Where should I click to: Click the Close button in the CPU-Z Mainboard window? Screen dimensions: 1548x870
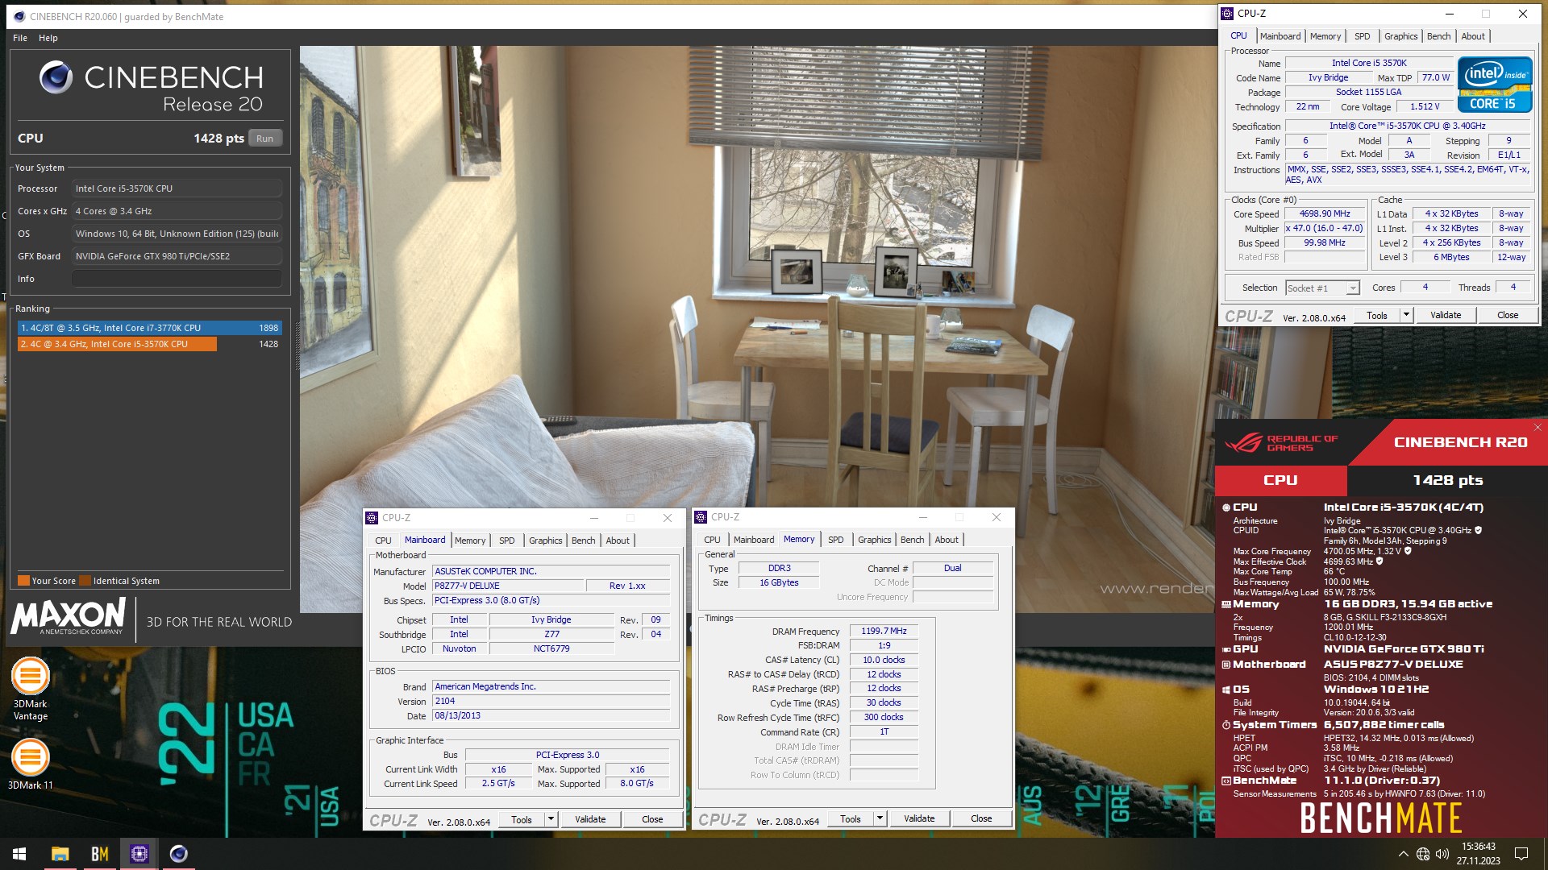tap(652, 819)
